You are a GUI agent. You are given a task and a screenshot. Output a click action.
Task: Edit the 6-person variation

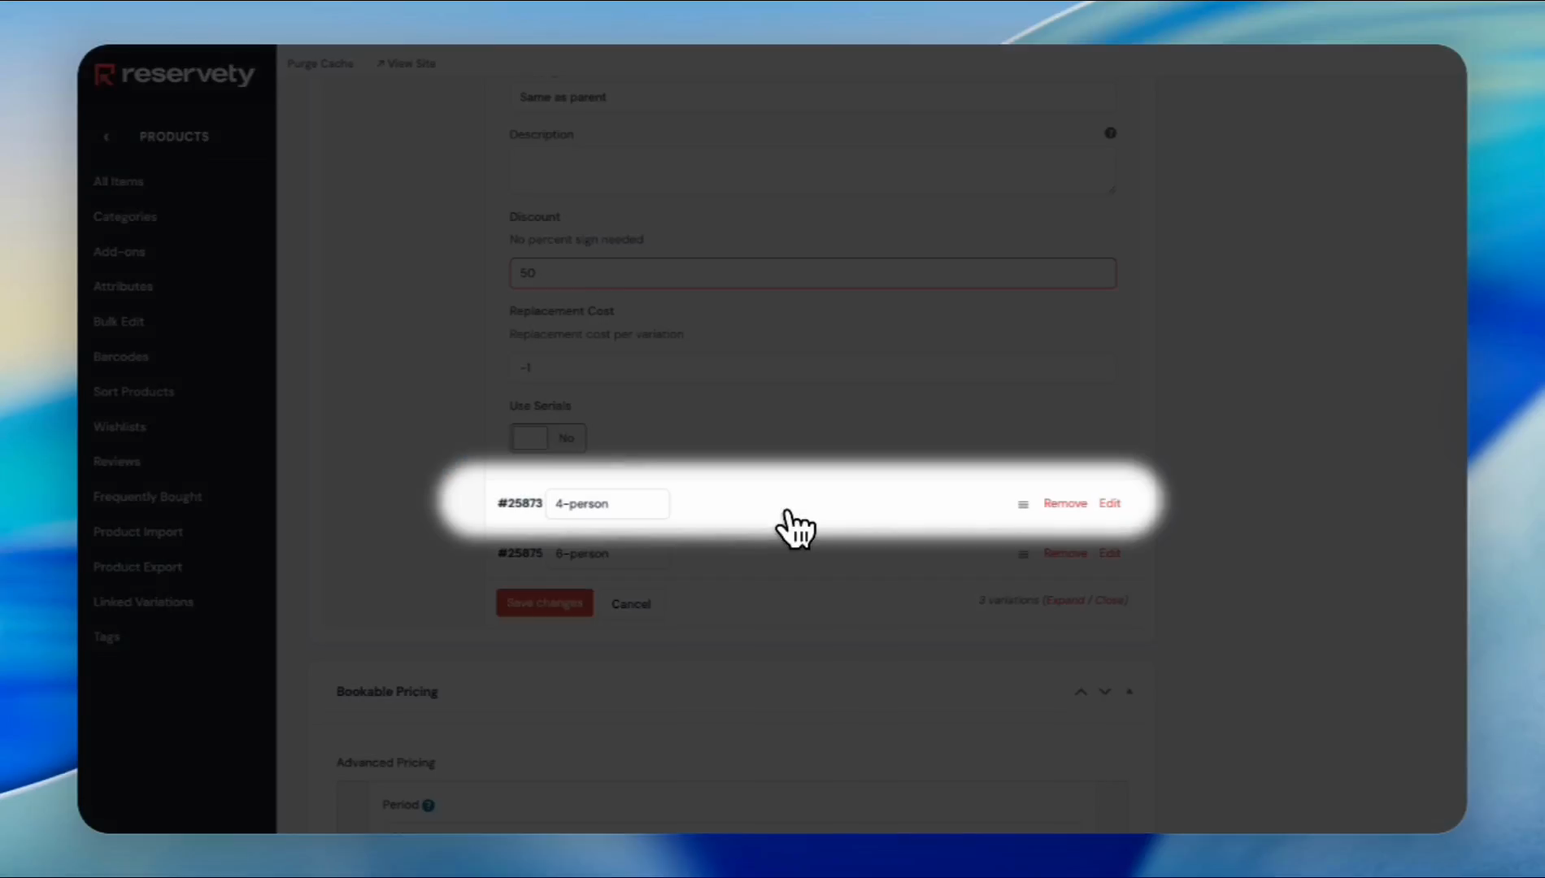pyautogui.click(x=1109, y=554)
